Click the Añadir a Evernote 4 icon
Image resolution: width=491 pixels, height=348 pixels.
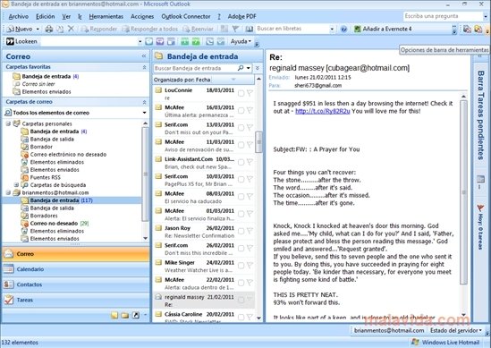pyautogui.click(x=358, y=30)
